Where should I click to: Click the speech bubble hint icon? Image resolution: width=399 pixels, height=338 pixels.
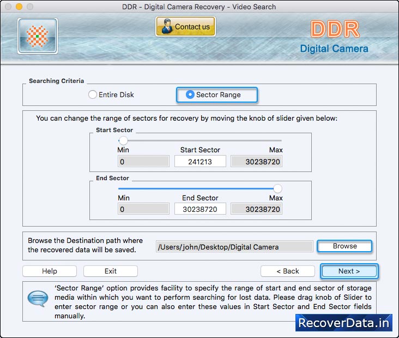pos(38,298)
